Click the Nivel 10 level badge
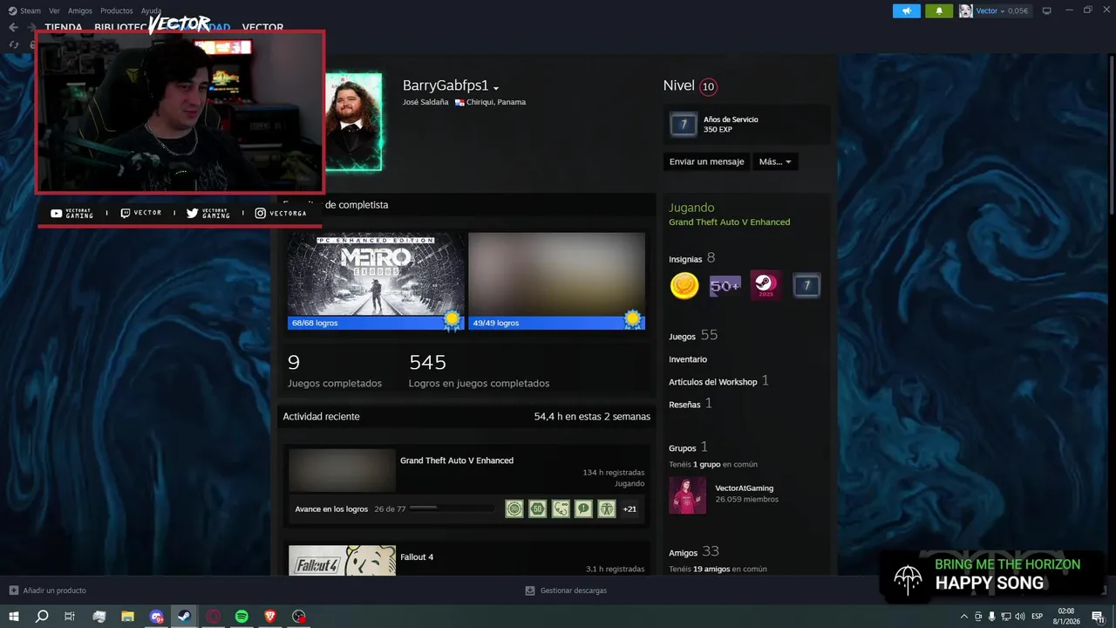Image resolution: width=1116 pixels, height=628 pixels. point(708,86)
